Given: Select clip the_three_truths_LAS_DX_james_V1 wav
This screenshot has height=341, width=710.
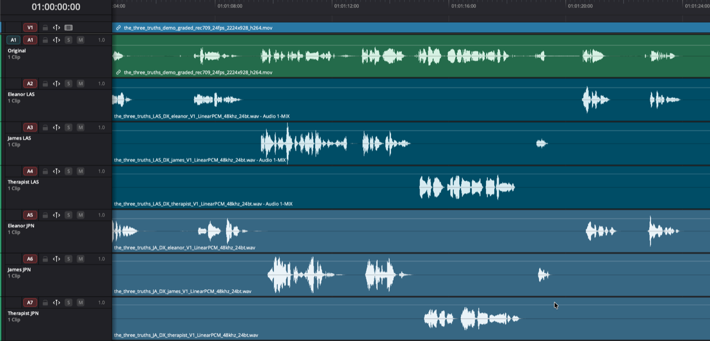Looking at the screenshot, I should pyautogui.click(x=200, y=160).
